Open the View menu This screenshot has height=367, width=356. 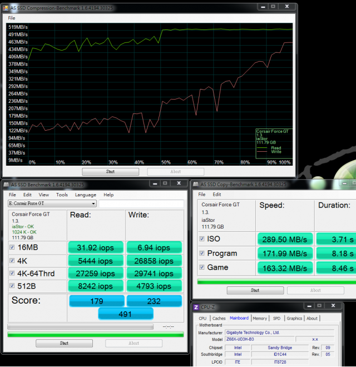click(x=44, y=195)
